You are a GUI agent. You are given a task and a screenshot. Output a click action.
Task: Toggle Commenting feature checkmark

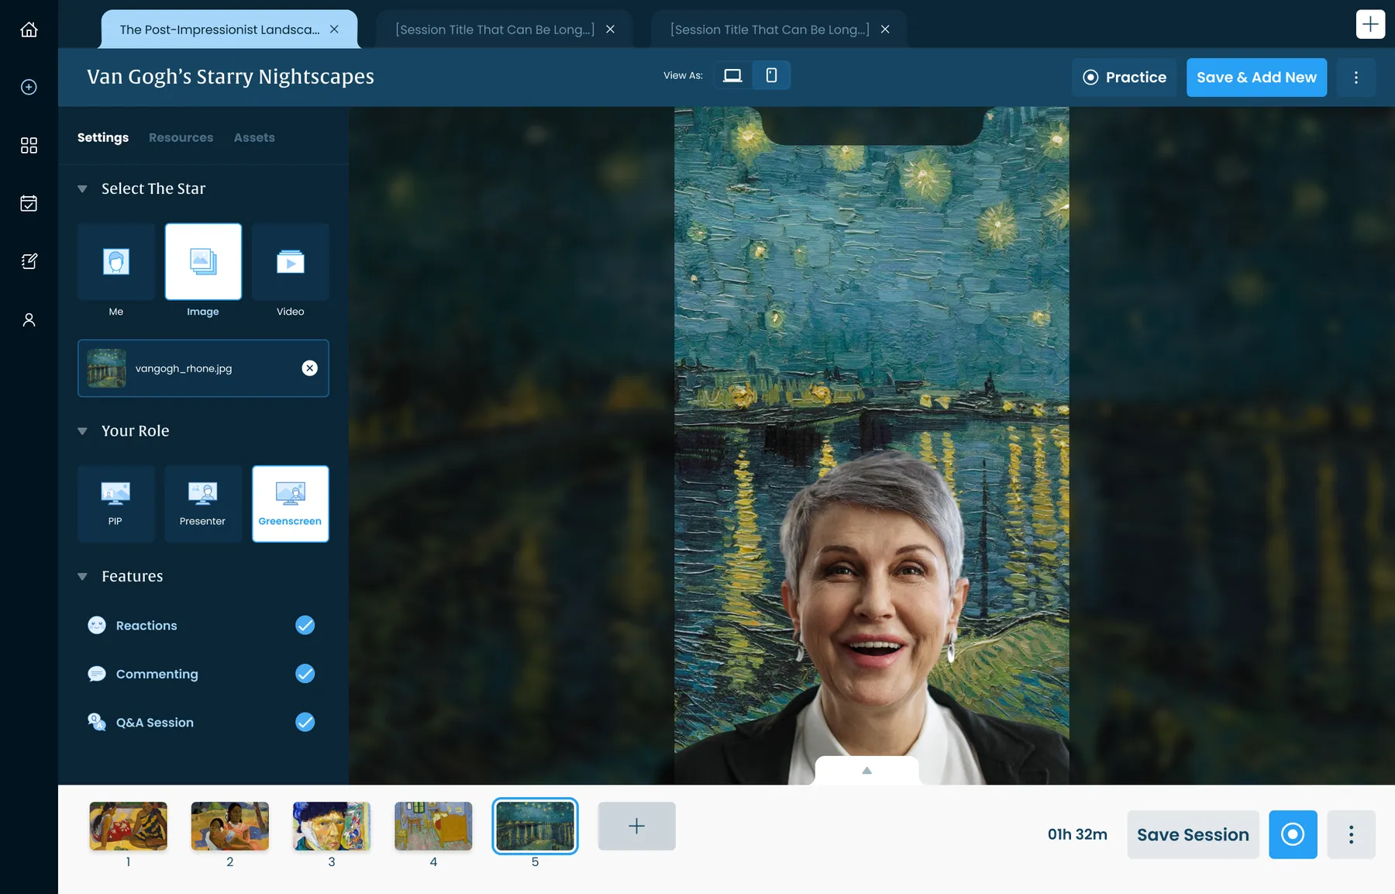(305, 674)
